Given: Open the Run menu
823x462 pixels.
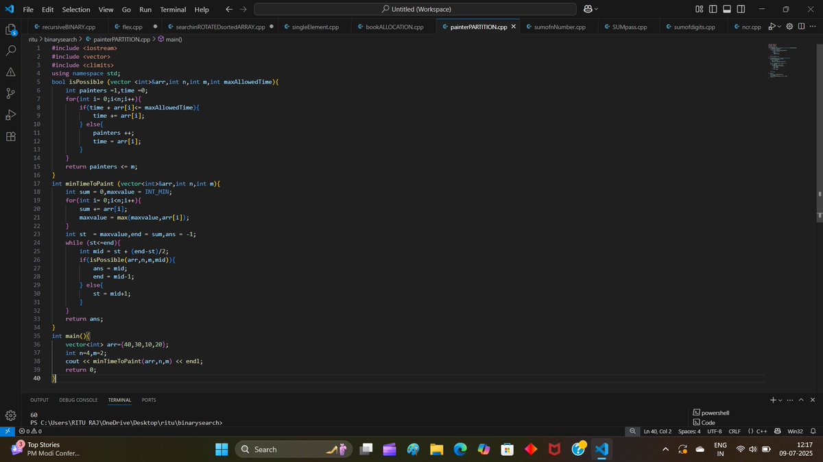Looking at the screenshot, I should (x=145, y=10).
